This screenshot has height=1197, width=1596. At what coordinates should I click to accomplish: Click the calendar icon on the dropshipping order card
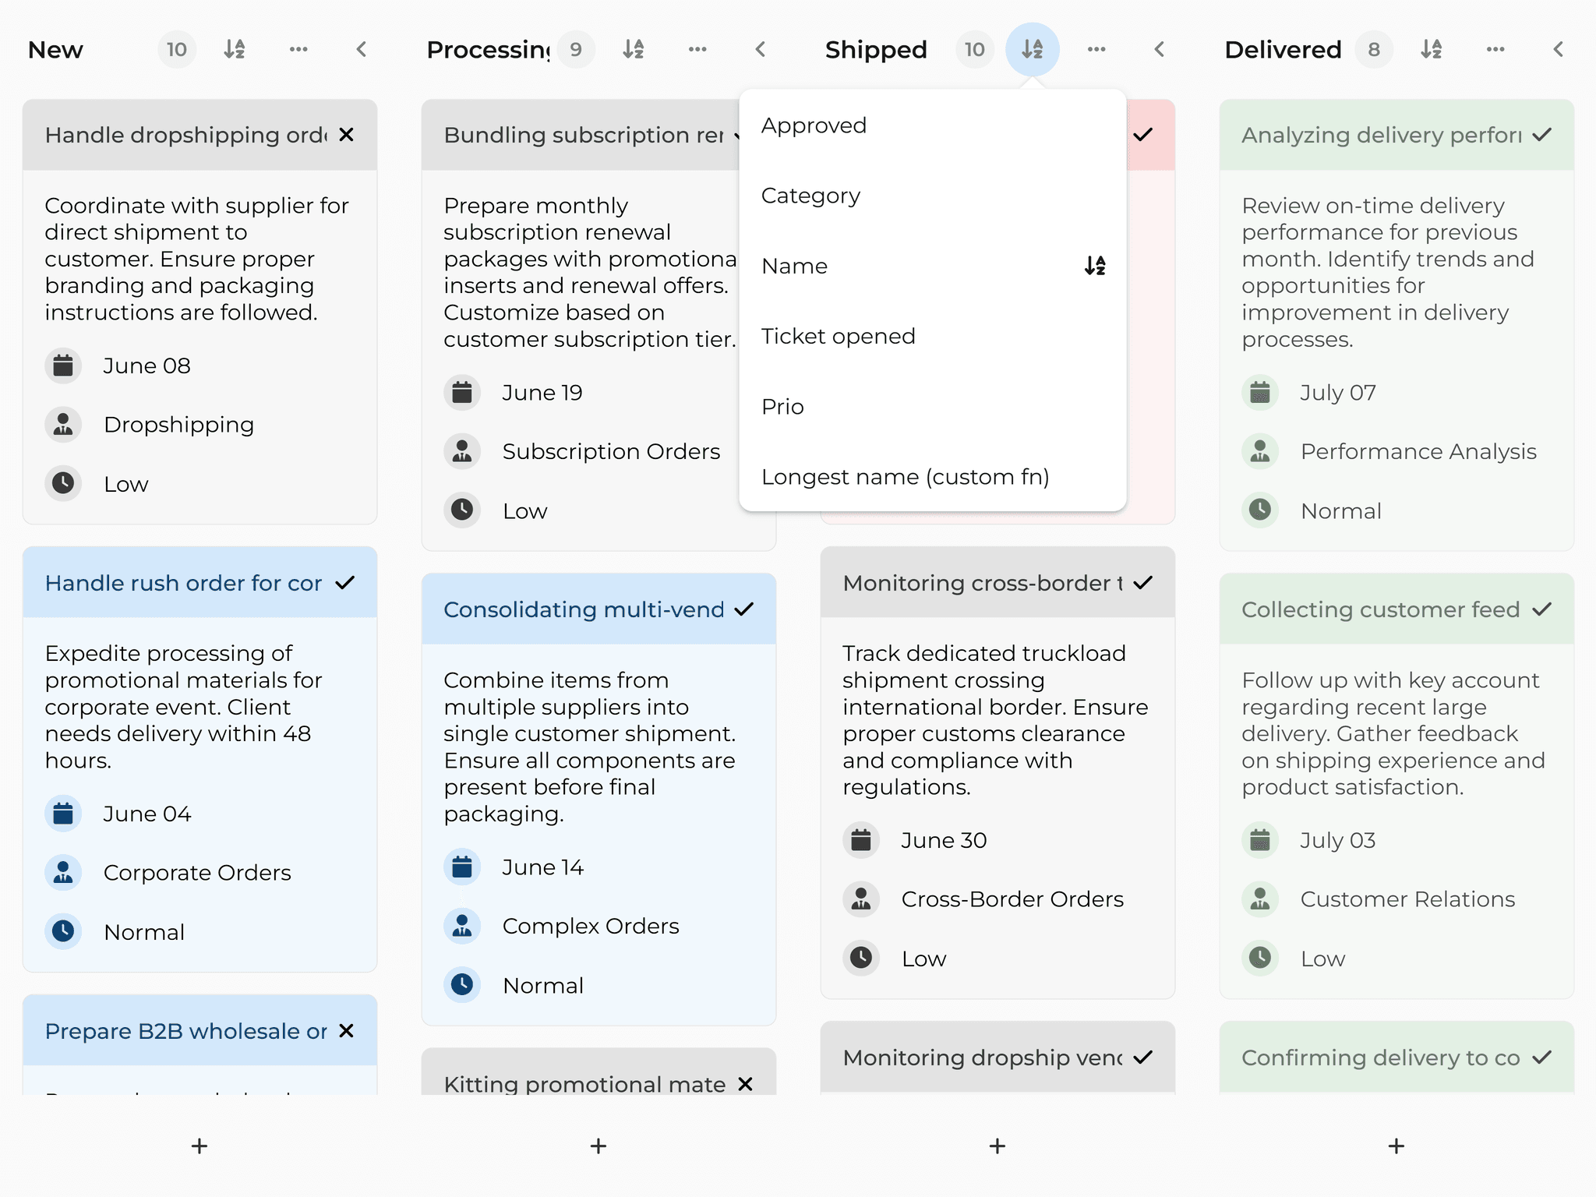click(x=63, y=365)
